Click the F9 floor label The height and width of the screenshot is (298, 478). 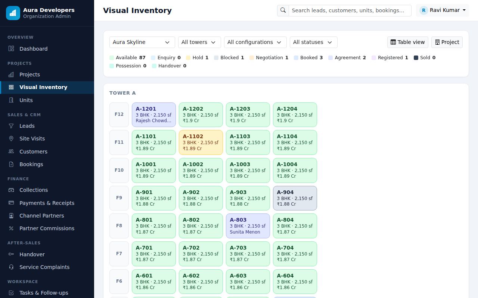point(119,198)
